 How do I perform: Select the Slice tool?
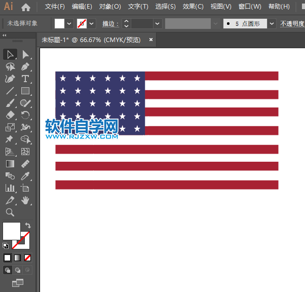[10, 200]
